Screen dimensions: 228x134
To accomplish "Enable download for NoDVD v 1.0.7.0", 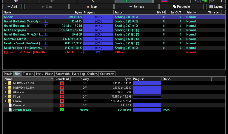I will coord(62,83).
